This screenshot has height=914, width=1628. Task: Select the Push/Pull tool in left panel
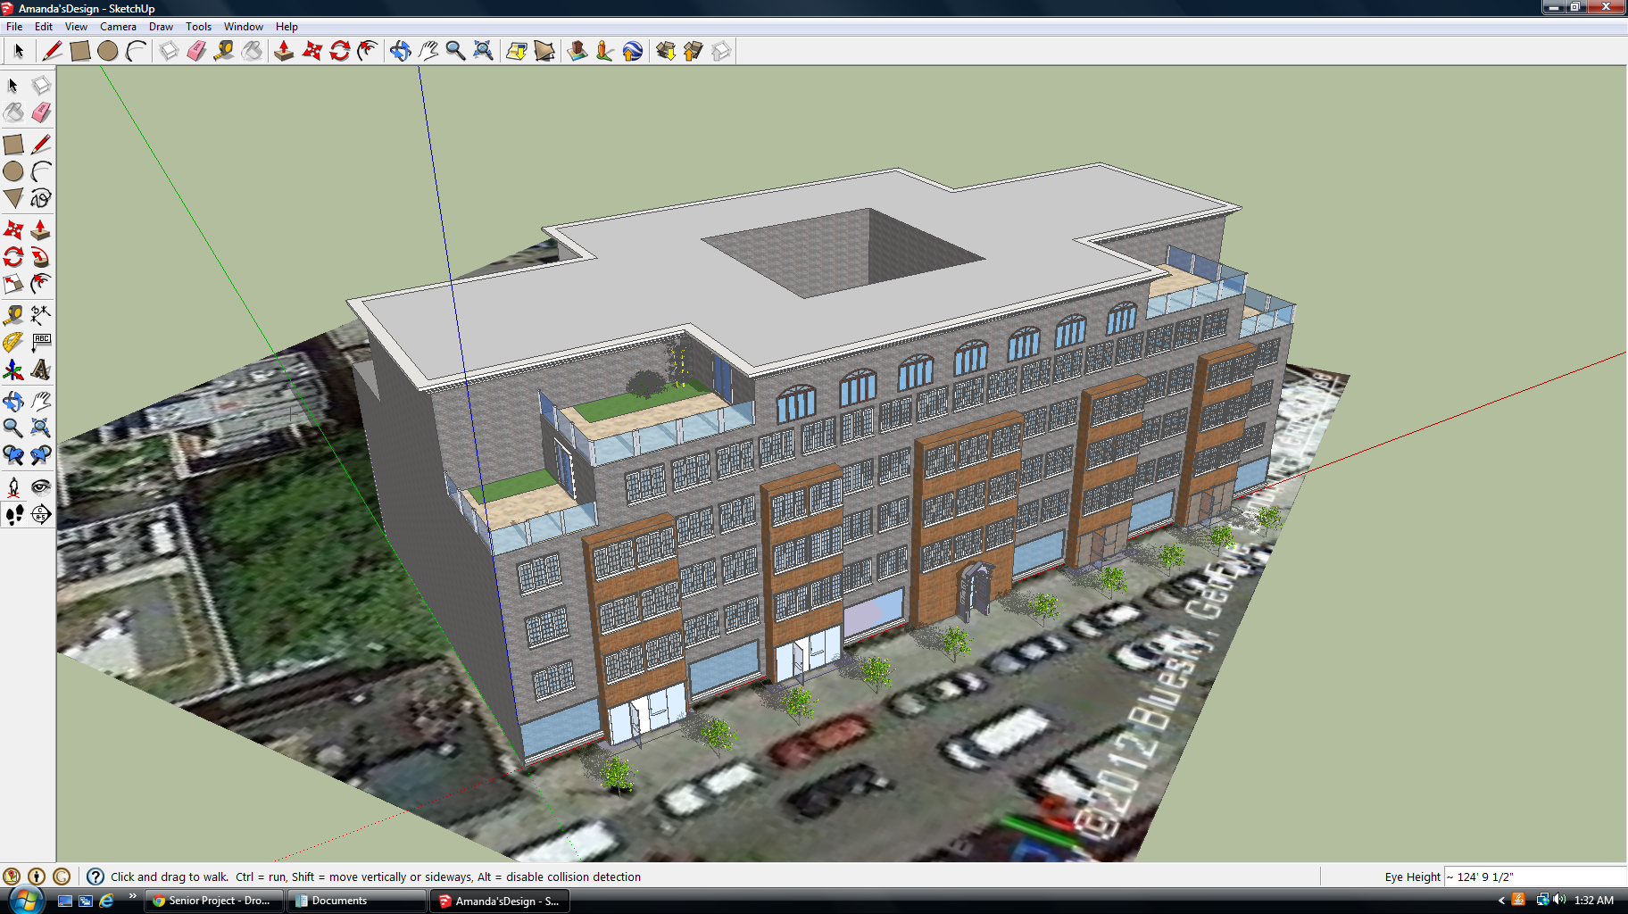pos(40,229)
